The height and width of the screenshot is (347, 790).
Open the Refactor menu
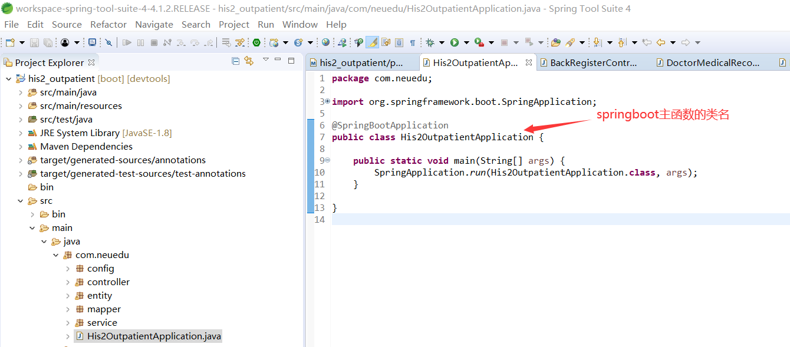point(108,24)
